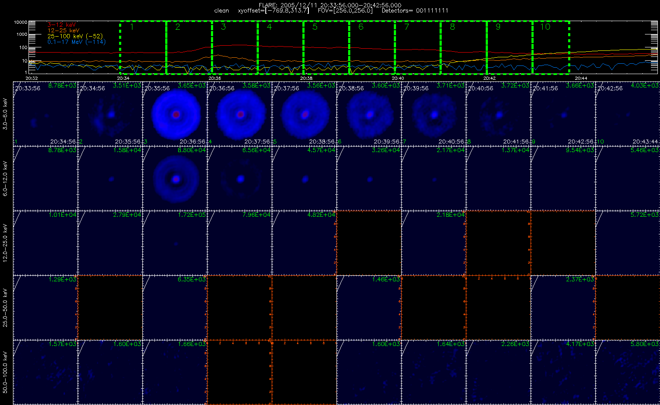Image resolution: width=660 pixels, height=405 pixels.
Task: Click the "25-100 keV (-52)" legend entry
Action: pos(75,36)
